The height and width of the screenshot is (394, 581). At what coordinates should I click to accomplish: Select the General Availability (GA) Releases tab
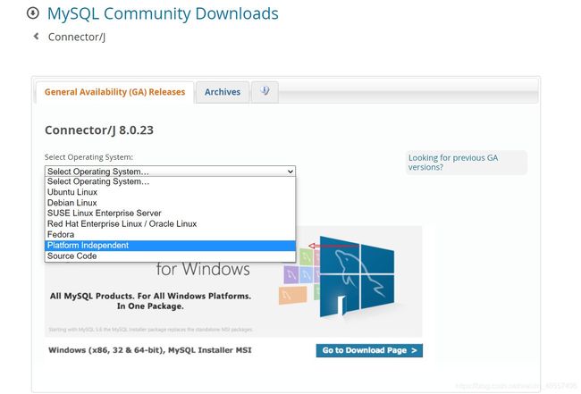pos(115,92)
